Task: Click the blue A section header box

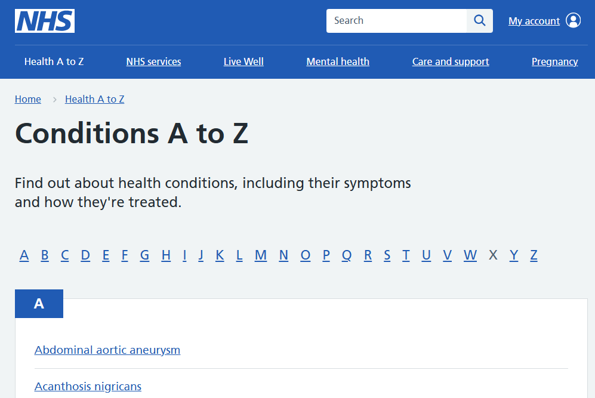Action: tap(39, 303)
